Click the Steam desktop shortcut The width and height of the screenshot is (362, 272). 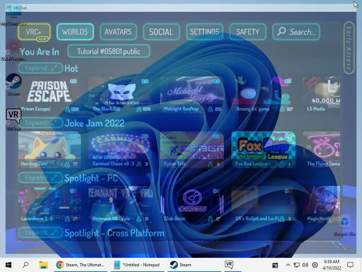pyautogui.click(x=14, y=84)
